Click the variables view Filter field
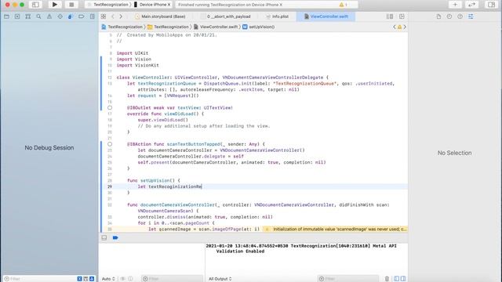The image size is (502, 282). click(173, 279)
